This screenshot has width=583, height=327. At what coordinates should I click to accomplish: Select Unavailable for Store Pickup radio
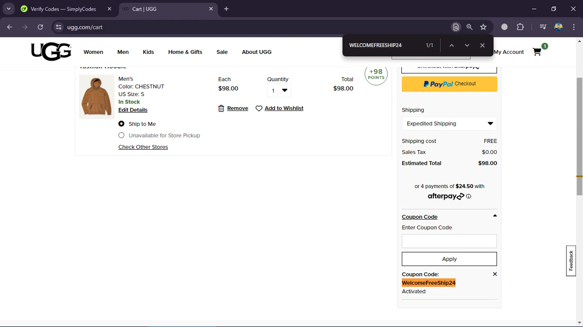[x=121, y=135]
